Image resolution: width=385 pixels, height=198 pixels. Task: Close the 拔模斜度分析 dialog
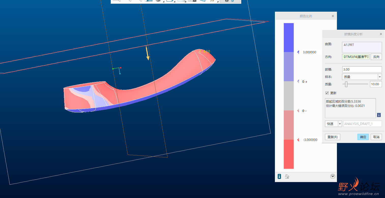(381, 34)
